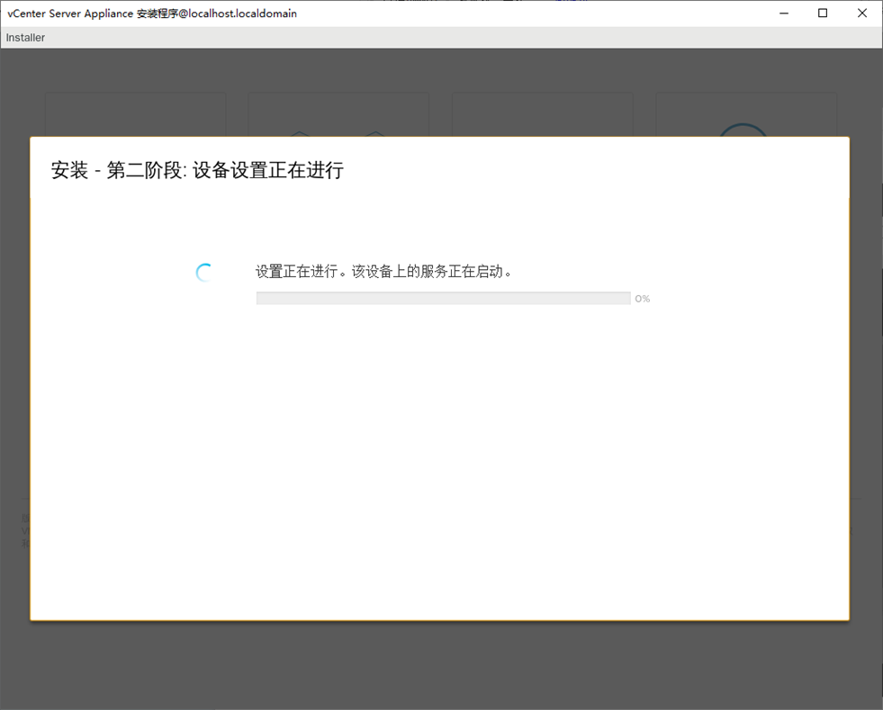This screenshot has height=710, width=883.
Task: Click the setup progress bar
Action: (443, 299)
